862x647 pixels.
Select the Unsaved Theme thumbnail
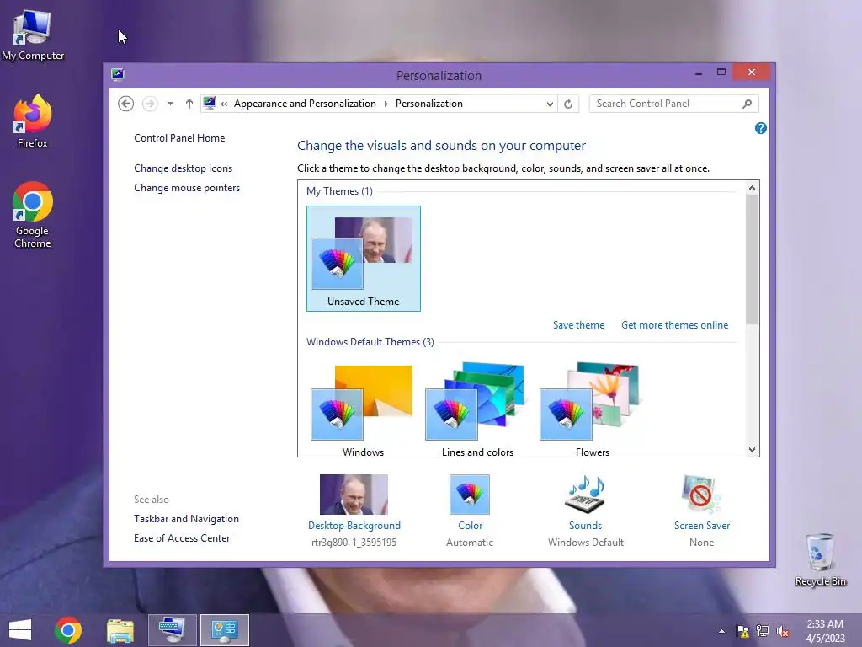364,259
